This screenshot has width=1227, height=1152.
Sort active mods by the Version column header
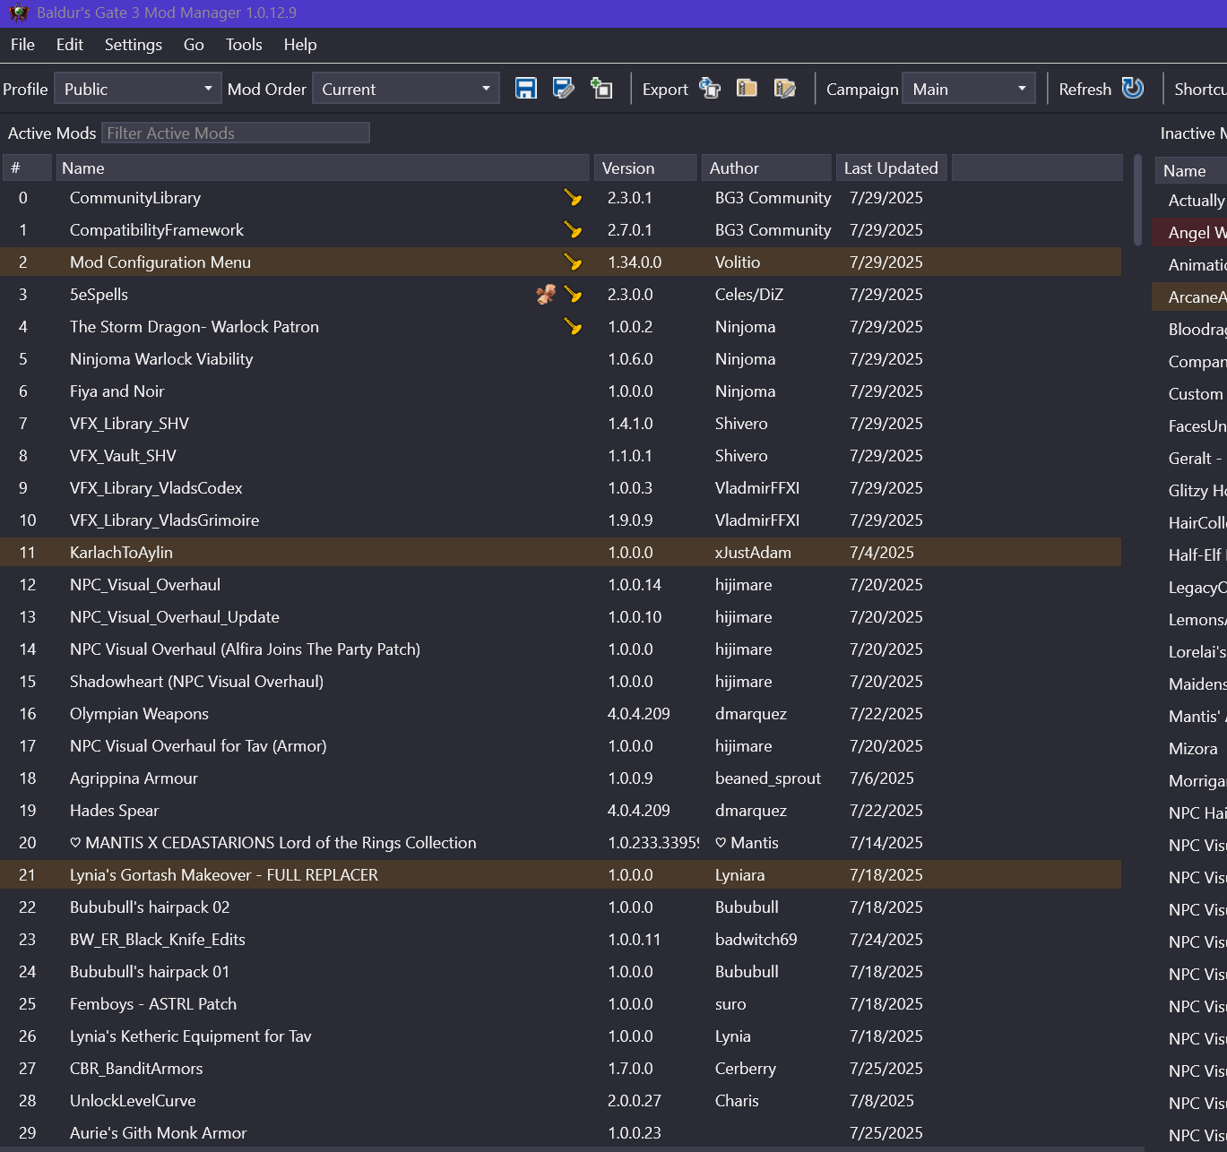click(x=645, y=168)
